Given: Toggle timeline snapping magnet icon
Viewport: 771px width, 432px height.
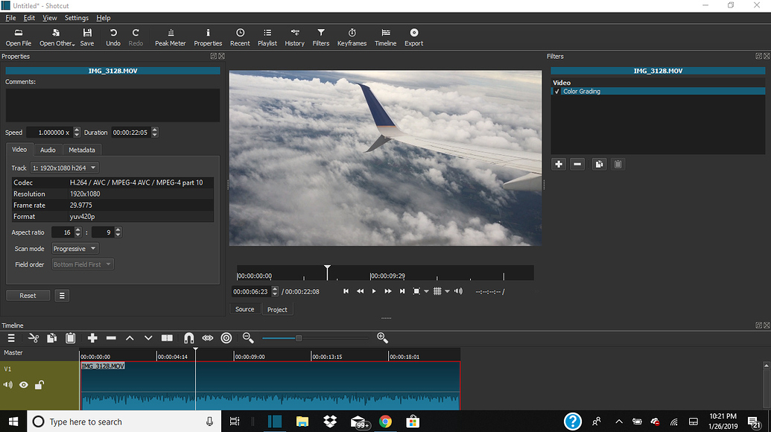Looking at the screenshot, I should [188, 338].
